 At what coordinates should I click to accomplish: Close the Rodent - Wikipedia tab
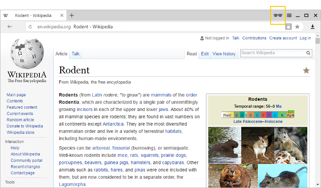62,15
